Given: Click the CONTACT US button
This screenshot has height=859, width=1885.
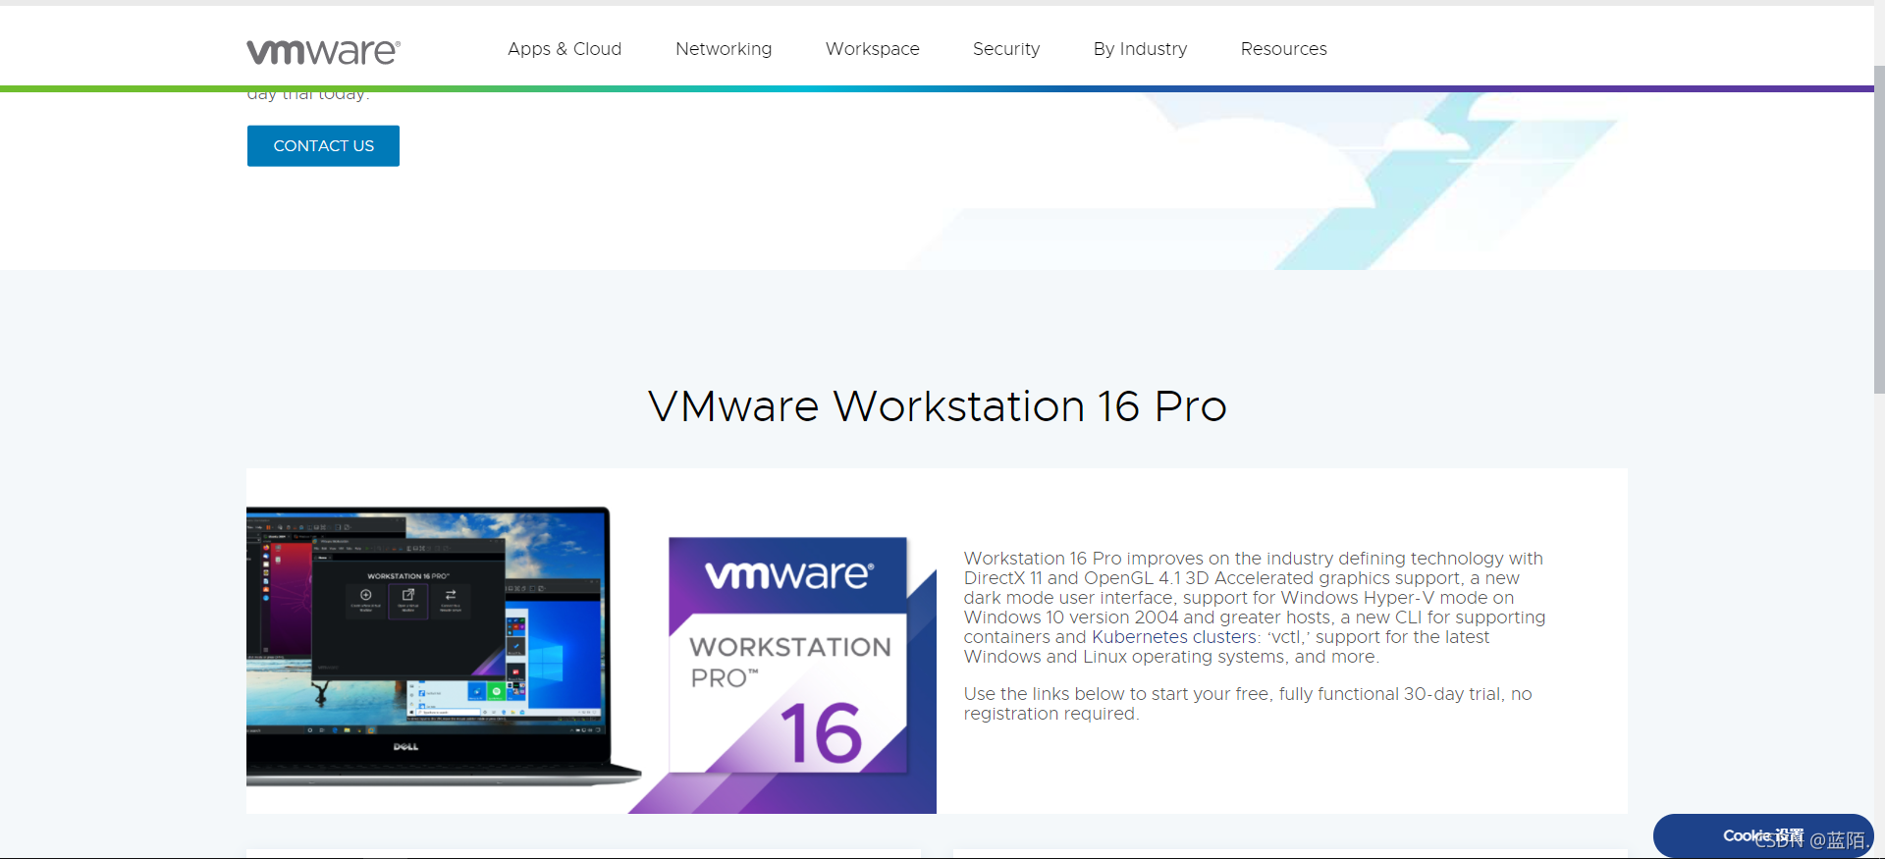Looking at the screenshot, I should click(323, 146).
